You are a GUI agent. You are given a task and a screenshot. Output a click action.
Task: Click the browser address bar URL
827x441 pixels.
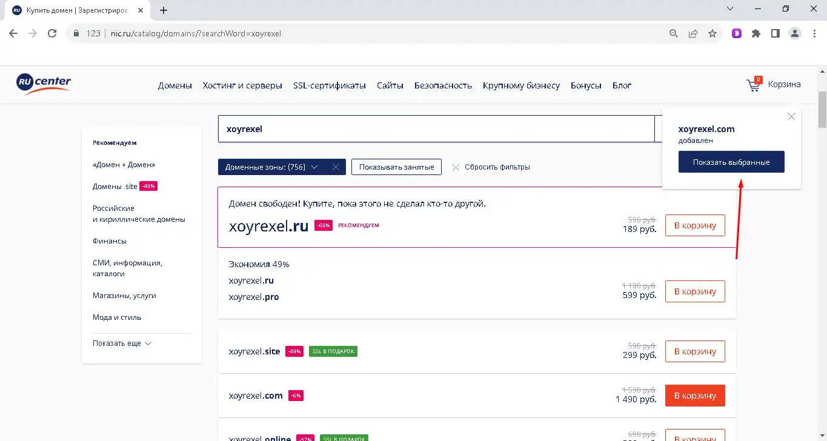[x=196, y=33]
